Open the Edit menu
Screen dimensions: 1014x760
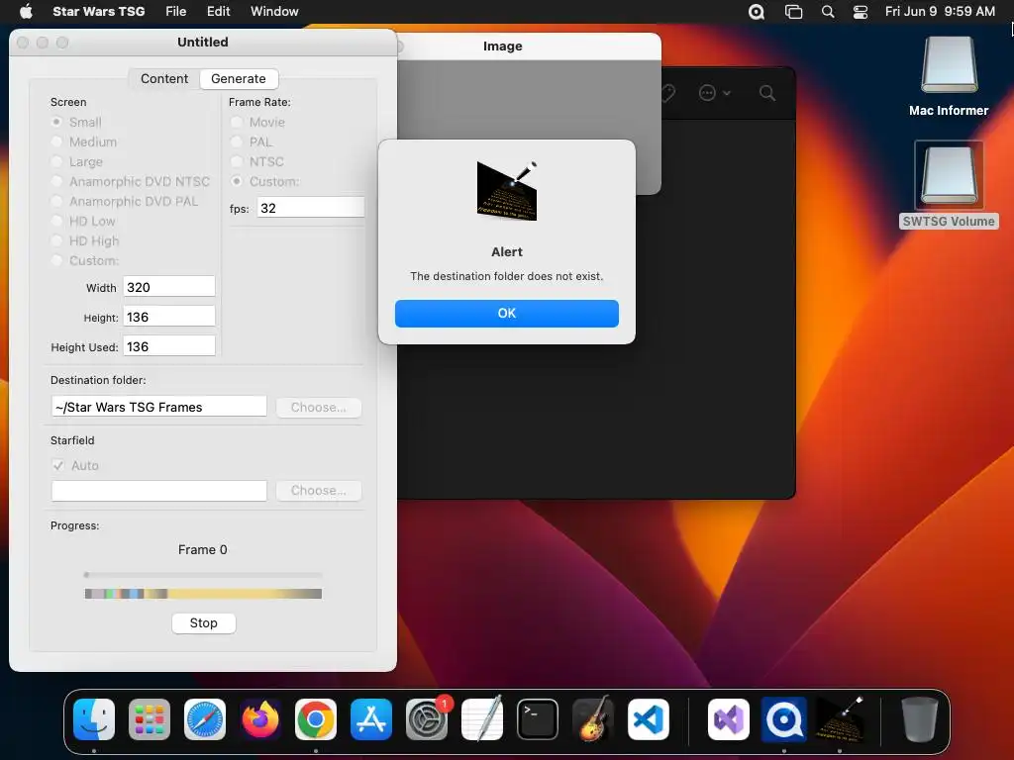click(219, 11)
